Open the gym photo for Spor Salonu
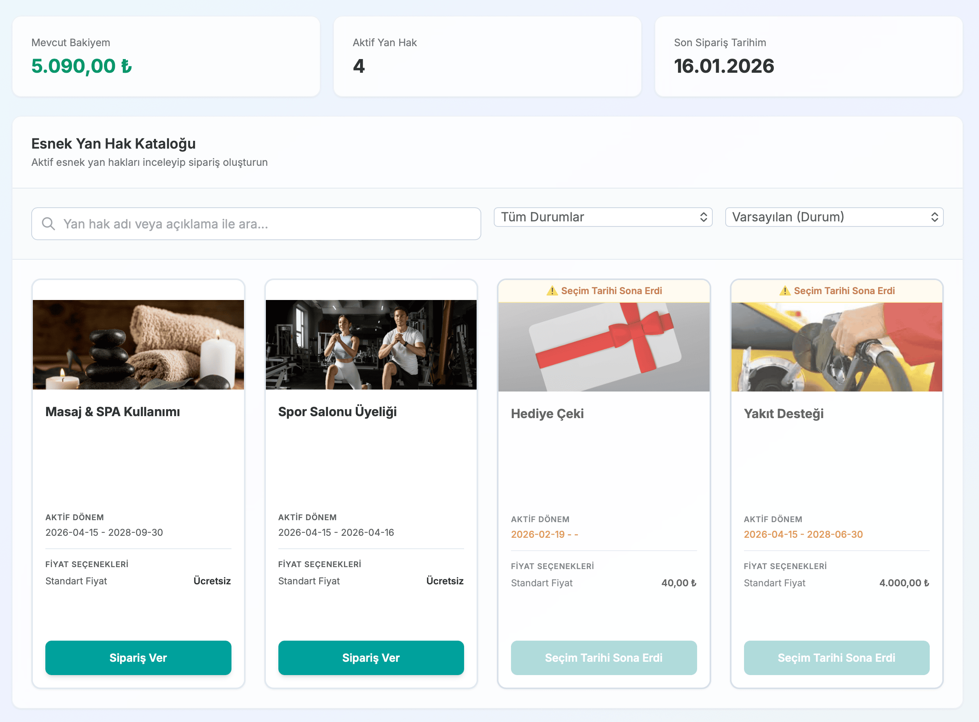 click(x=371, y=345)
